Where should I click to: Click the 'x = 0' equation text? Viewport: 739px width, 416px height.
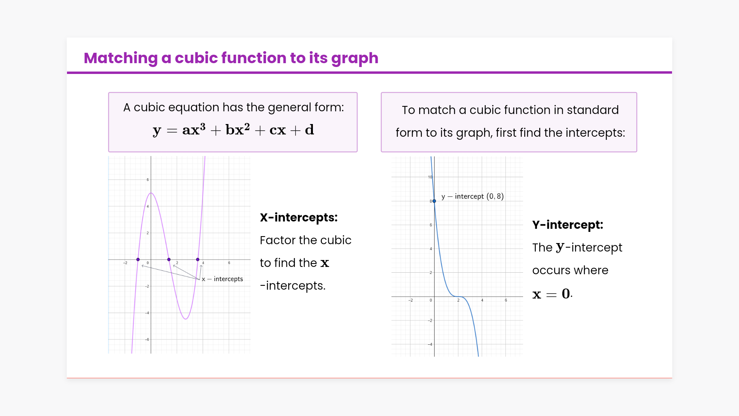pos(551,294)
